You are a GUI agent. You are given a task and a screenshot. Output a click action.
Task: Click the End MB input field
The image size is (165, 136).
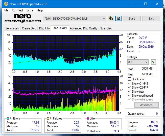[148, 74]
